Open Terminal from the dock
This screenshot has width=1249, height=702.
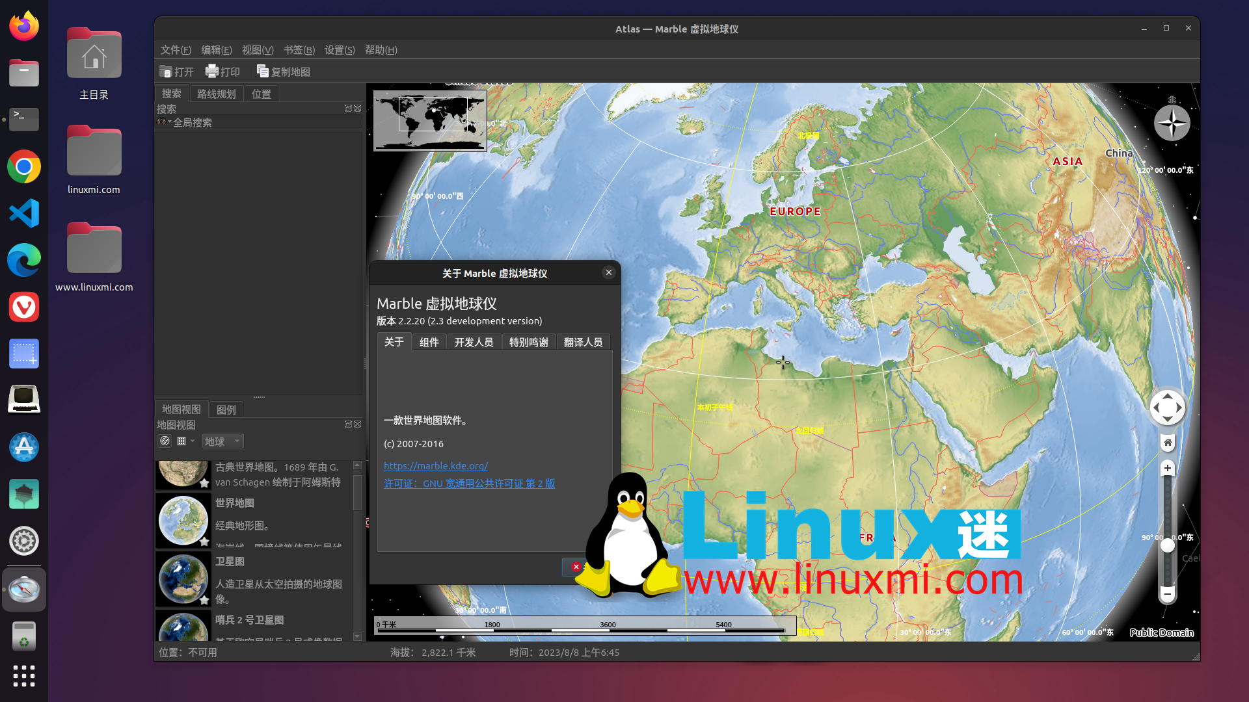[x=24, y=120]
